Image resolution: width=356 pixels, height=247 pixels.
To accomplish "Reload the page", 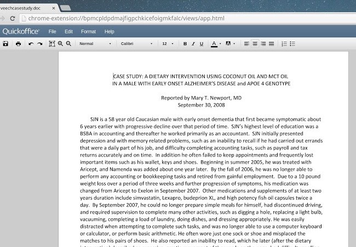I will tap(13, 19).
